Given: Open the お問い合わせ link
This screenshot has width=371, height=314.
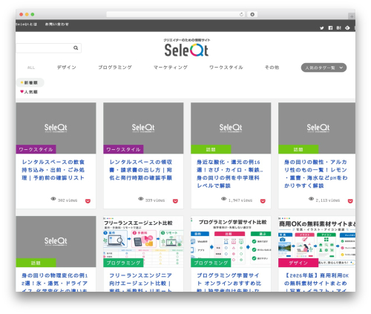Looking at the screenshot, I should coord(57,24).
